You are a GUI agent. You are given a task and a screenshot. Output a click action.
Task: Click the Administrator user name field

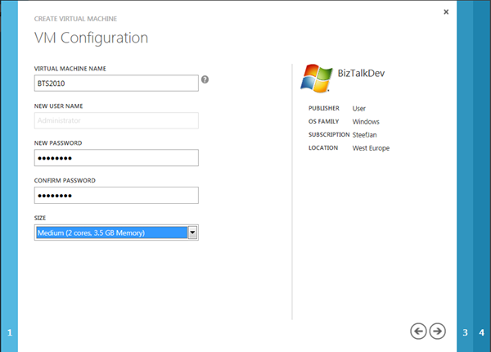click(117, 120)
